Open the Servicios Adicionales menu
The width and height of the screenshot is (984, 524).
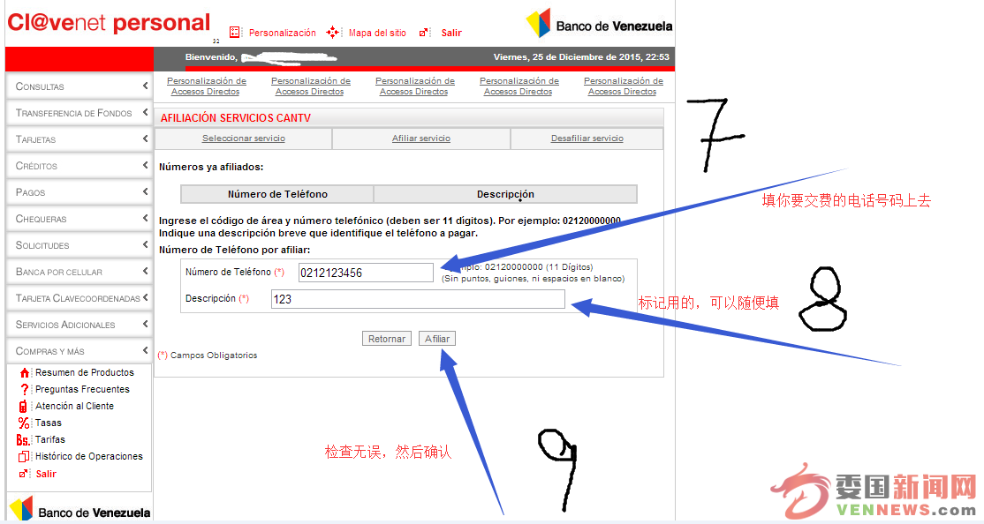(x=79, y=325)
